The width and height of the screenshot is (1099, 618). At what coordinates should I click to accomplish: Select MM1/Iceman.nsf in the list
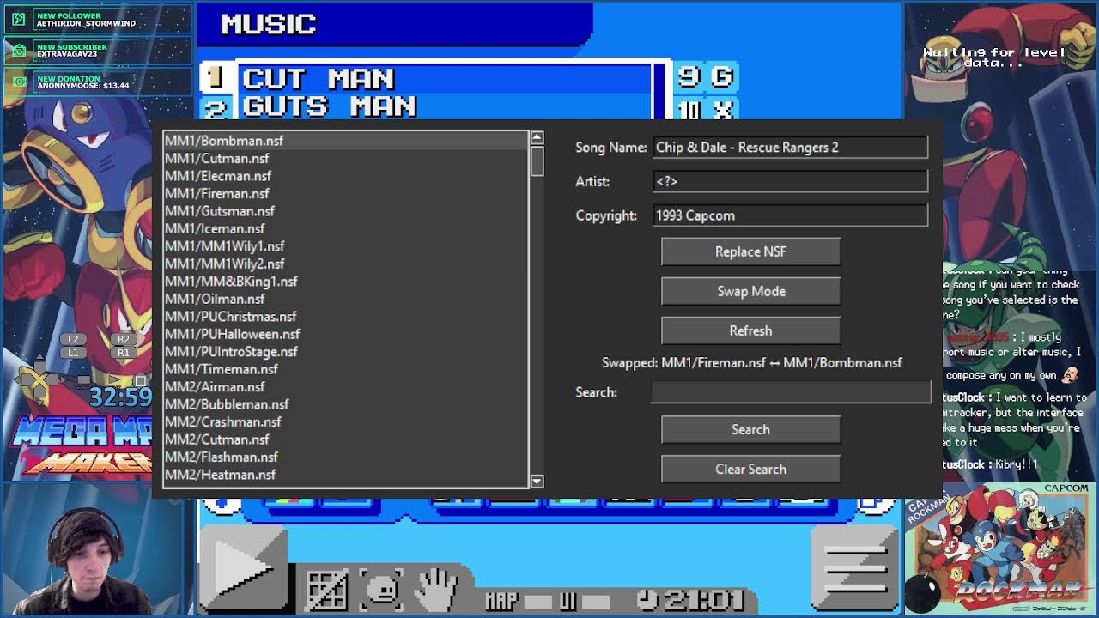click(346, 228)
